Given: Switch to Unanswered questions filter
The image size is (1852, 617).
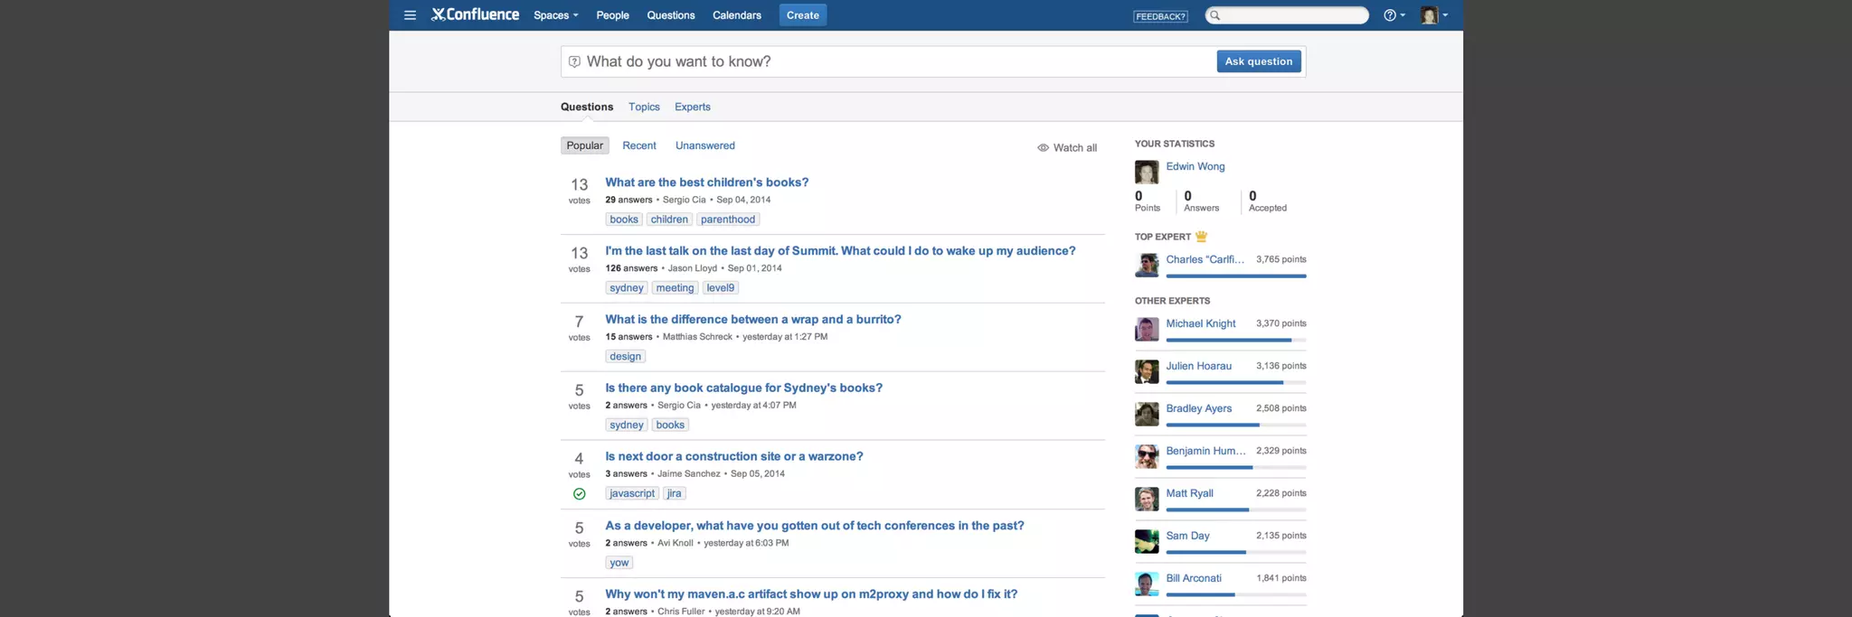Looking at the screenshot, I should [x=704, y=145].
